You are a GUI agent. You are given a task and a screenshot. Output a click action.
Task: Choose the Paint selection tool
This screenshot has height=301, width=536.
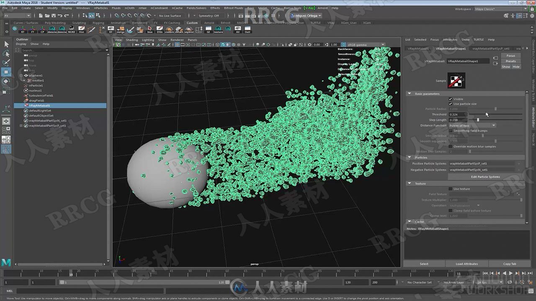pyautogui.click(x=6, y=63)
